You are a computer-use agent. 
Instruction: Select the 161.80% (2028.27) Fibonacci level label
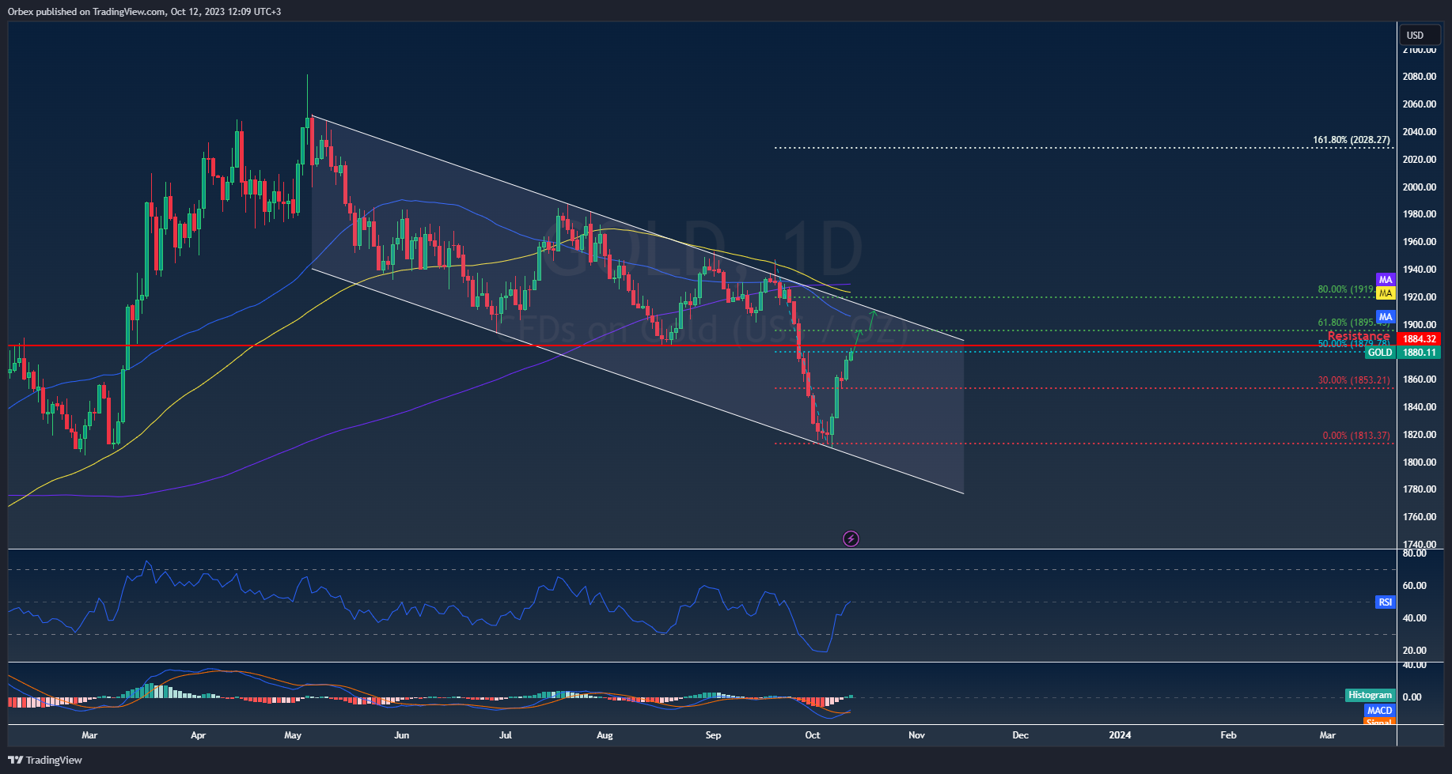coord(1351,140)
